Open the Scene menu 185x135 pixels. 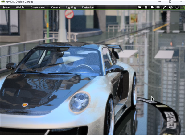[x=6, y=7]
